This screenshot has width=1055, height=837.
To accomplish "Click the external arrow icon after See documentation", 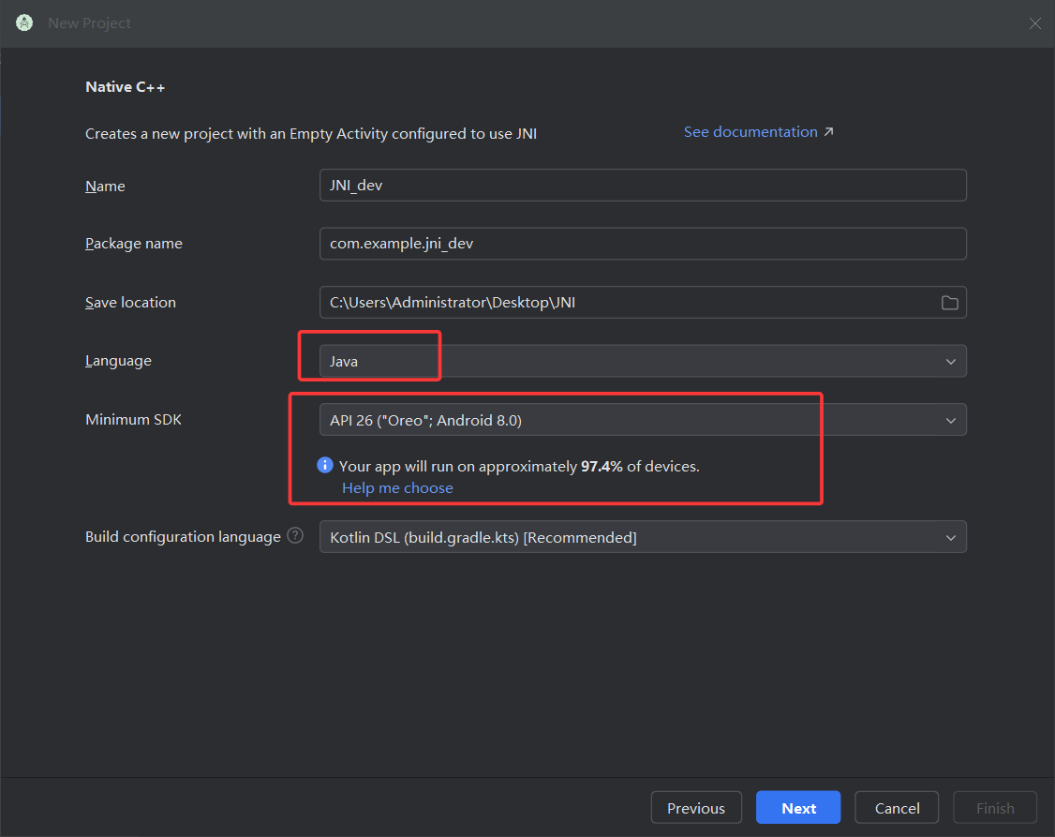I will pyautogui.click(x=828, y=132).
